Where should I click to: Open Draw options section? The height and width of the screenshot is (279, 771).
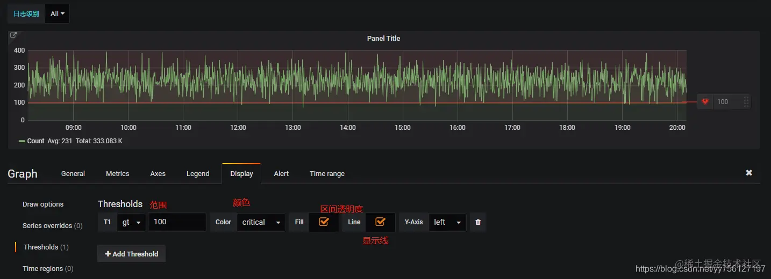point(43,204)
